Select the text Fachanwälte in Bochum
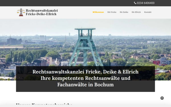 [85, 85]
